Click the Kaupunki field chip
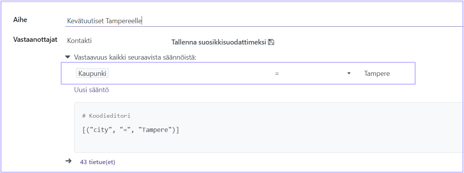464x173 pixels. pyautogui.click(x=93, y=74)
